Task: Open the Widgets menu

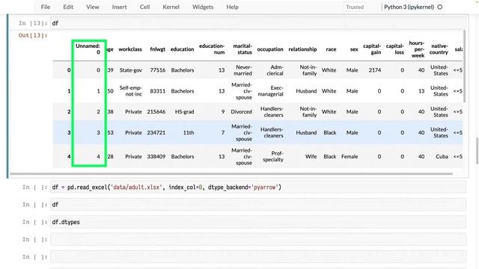Action: (203, 7)
